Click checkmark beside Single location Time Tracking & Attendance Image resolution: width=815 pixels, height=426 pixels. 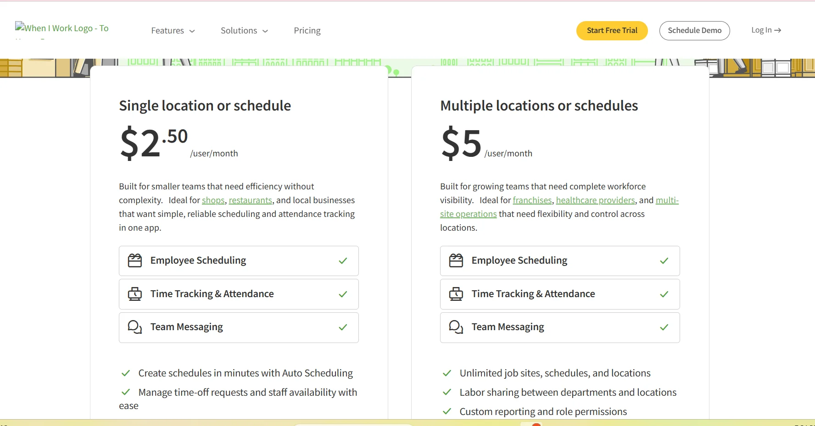[x=343, y=294]
